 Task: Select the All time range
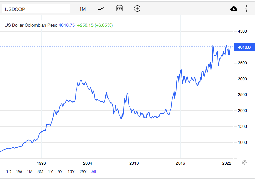[x=94, y=171]
